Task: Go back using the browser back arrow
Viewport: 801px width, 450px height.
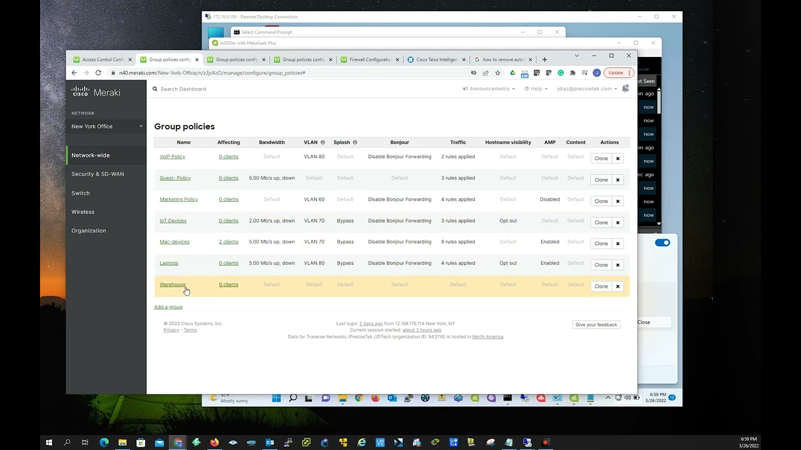Action: [74, 72]
